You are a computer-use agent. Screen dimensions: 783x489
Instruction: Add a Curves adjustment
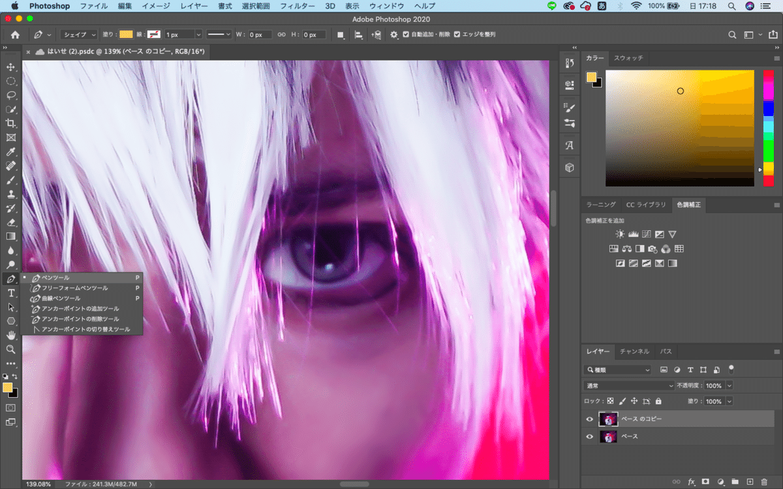(x=646, y=233)
